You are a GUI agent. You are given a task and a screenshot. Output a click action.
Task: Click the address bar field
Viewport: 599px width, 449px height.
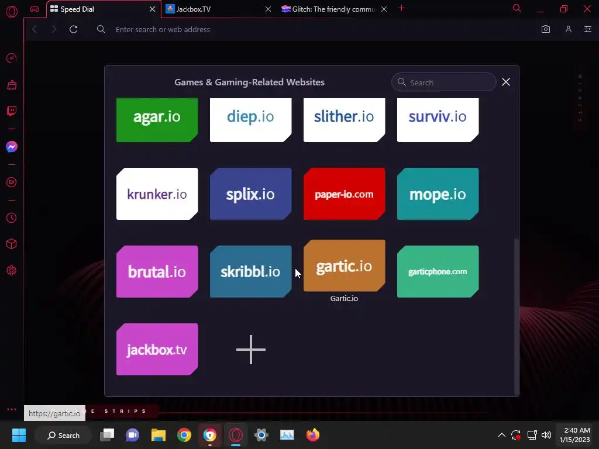coord(314,29)
